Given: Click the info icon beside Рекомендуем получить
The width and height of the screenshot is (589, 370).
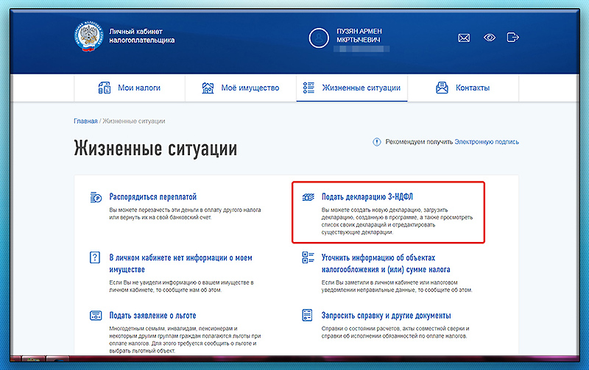Looking at the screenshot, I should coord(376,142).
